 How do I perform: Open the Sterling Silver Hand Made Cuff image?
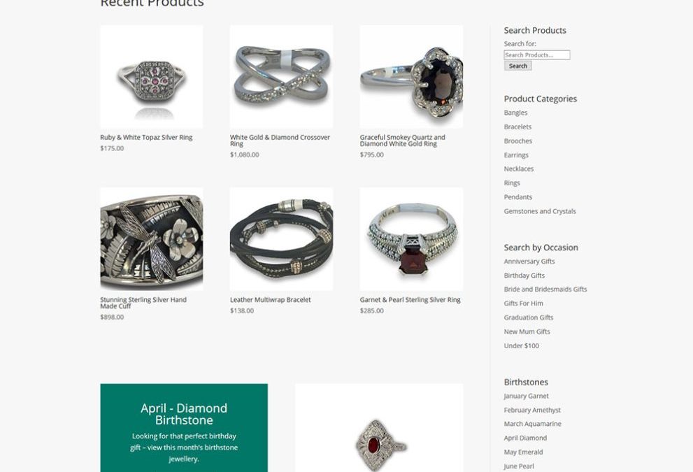(x=152, y=239)
